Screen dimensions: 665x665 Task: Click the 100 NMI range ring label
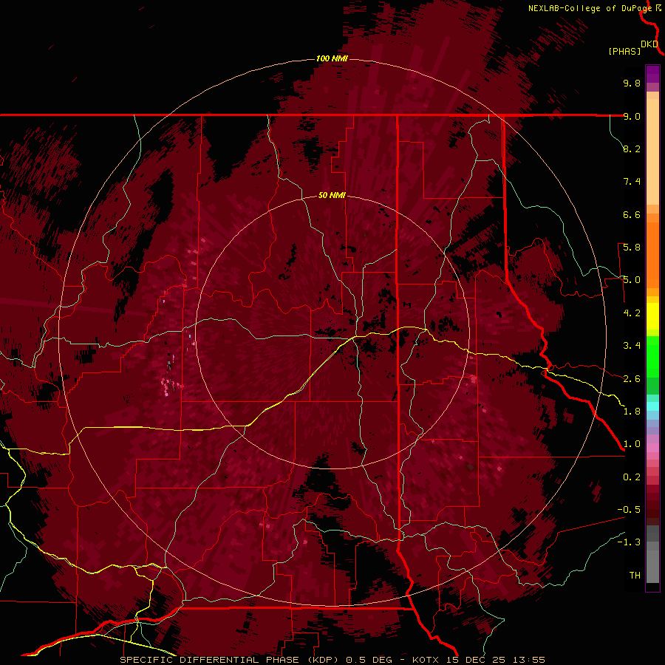[332, 58]
